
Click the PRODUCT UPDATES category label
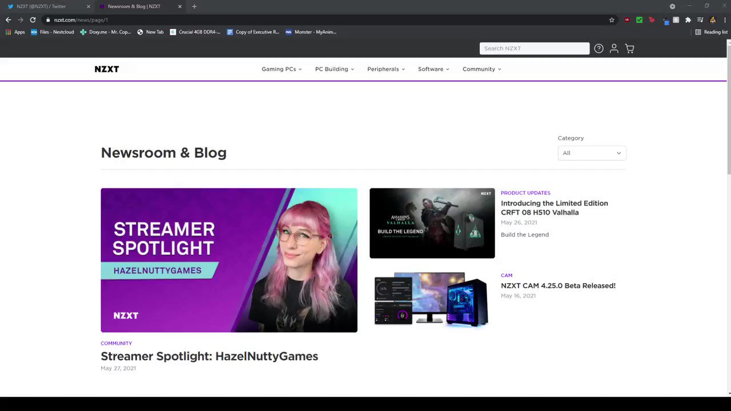525,193
